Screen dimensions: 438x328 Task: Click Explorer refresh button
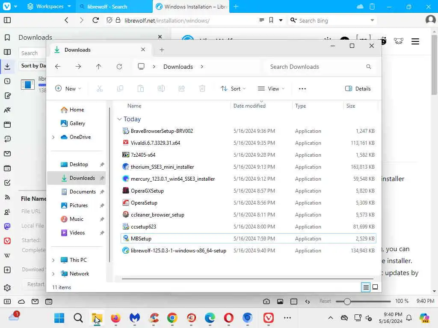[x=119, y=67]
